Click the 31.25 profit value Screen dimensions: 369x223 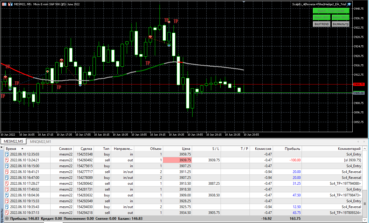tap(296, 184)
